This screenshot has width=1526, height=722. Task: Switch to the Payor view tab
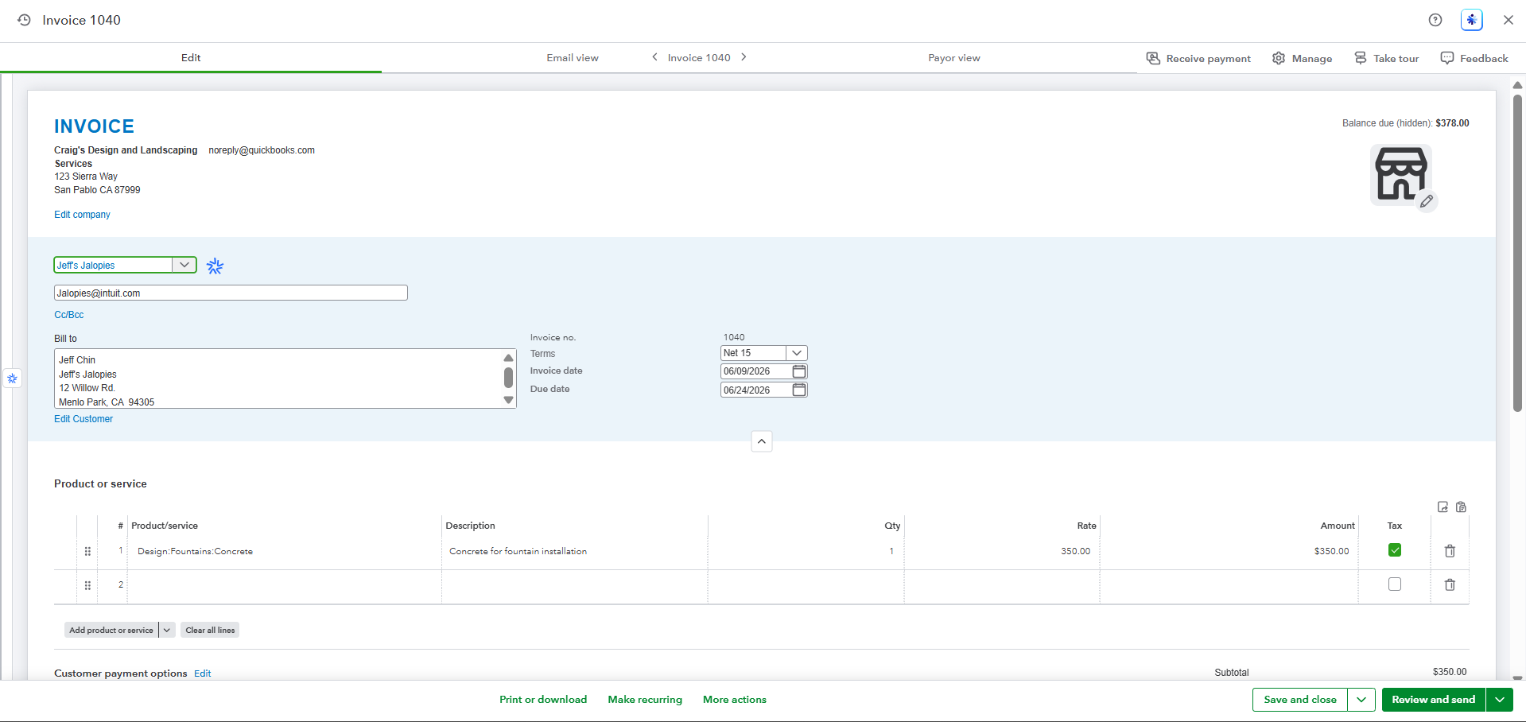pos(954,58)
